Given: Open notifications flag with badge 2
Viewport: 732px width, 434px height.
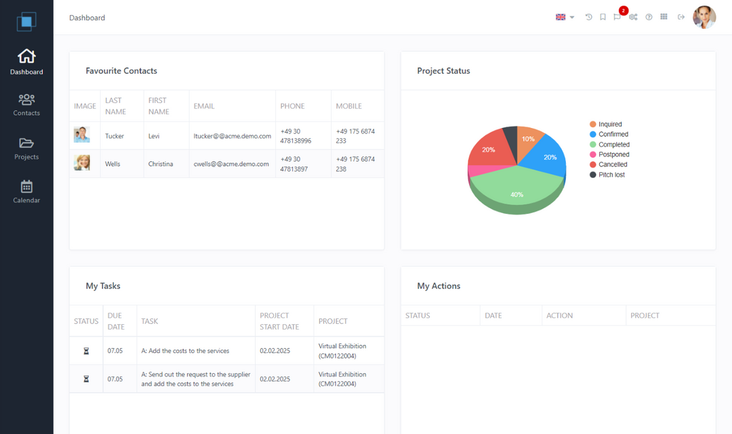Looking at the screenshot, I should pos(617,17).
